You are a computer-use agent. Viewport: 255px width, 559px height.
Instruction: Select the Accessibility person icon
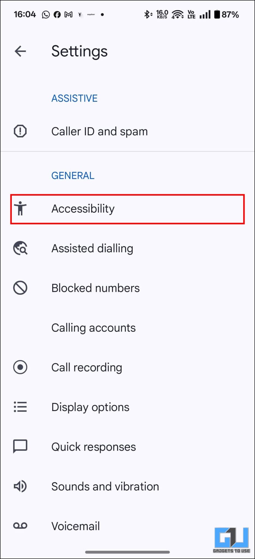(20, 208)
